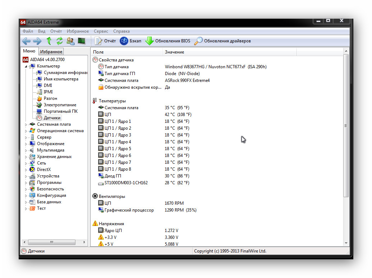Open the Избранное menu in menu bar
The height and width of the screenshot is (278, 372).
click(78, 31)
